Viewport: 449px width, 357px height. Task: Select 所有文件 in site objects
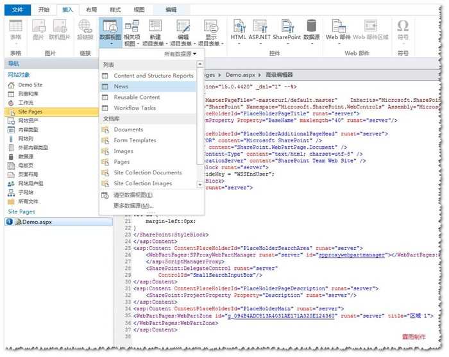[x=28, y=201]
